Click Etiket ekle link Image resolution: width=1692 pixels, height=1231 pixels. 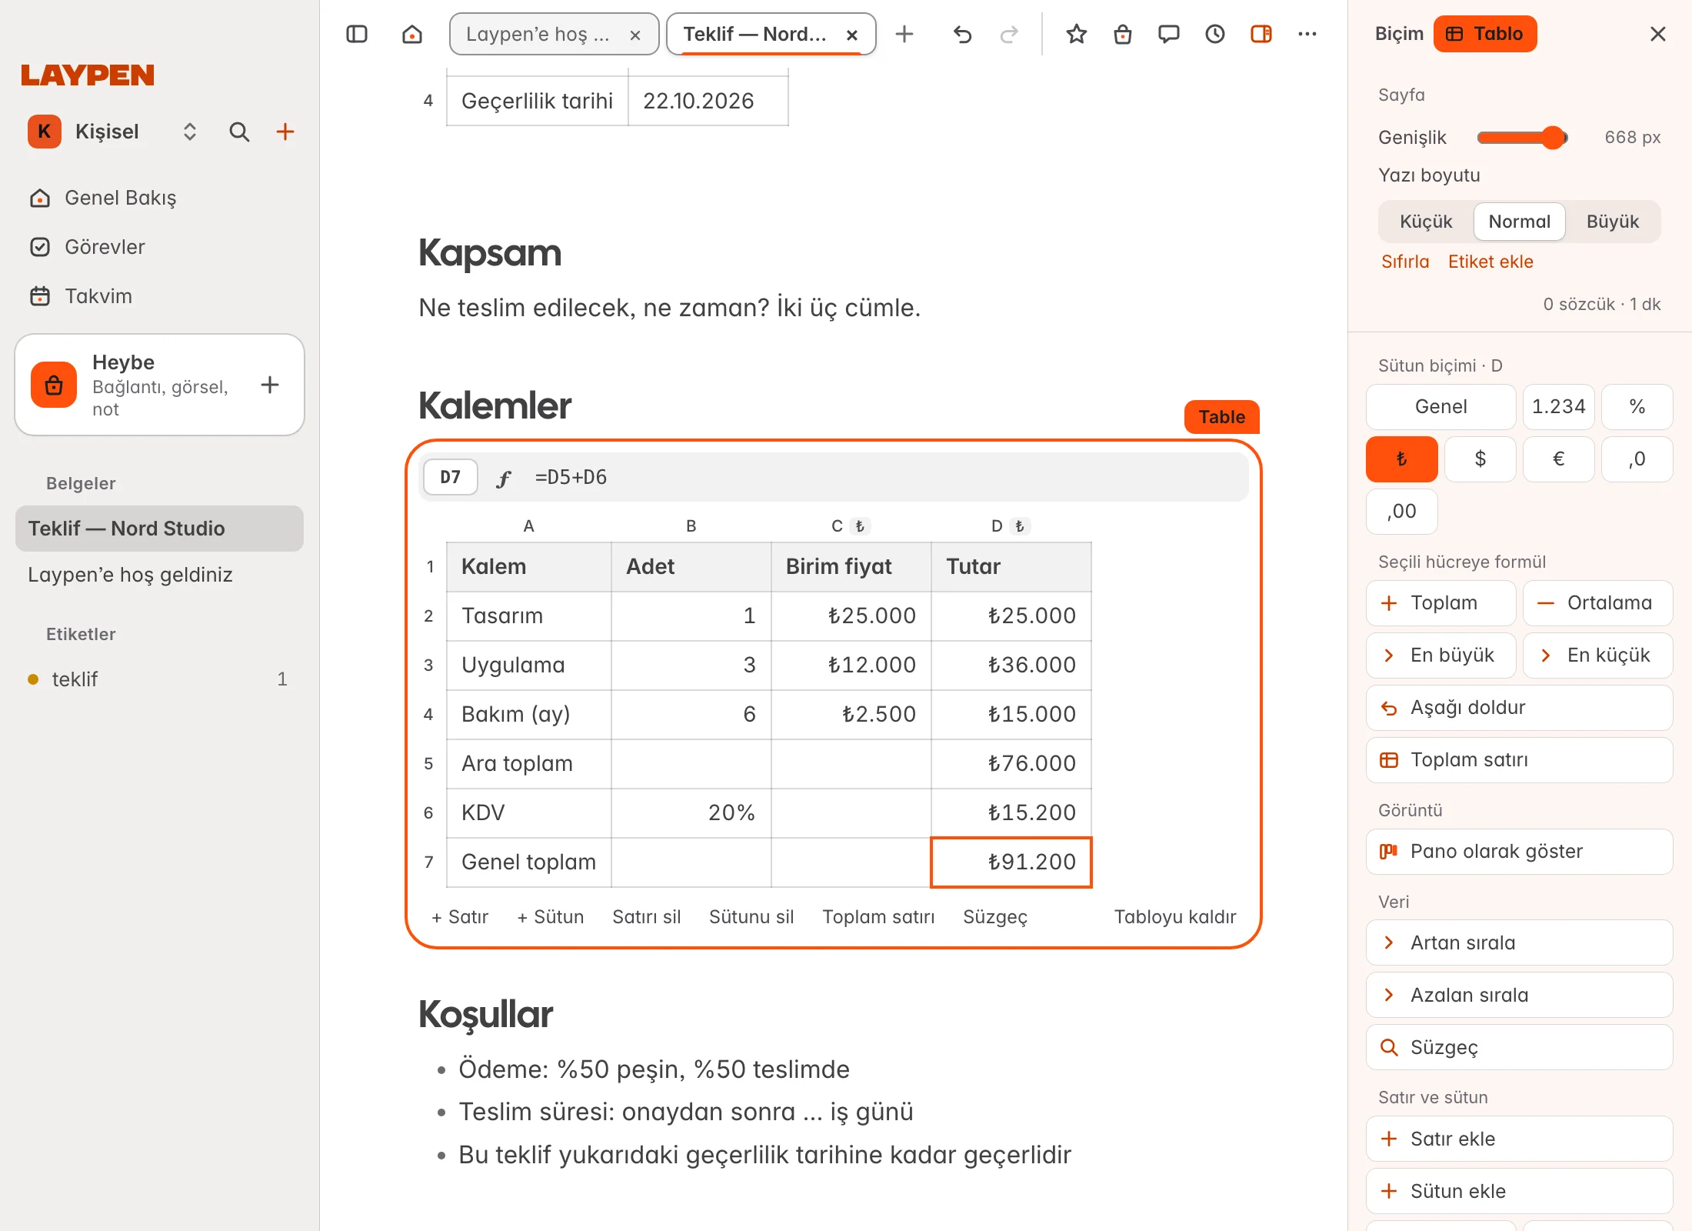[x=1490, y=262]
